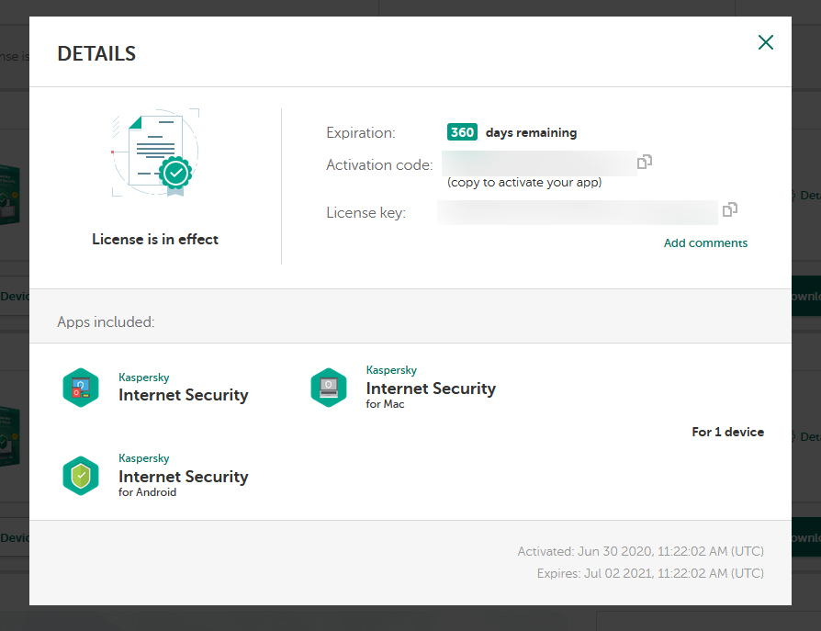
Task: Click the license certificate illustration
Action: (155, 152)
